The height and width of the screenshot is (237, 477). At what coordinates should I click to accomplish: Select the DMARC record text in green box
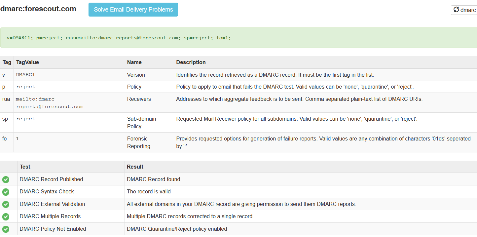coord(119,38)
